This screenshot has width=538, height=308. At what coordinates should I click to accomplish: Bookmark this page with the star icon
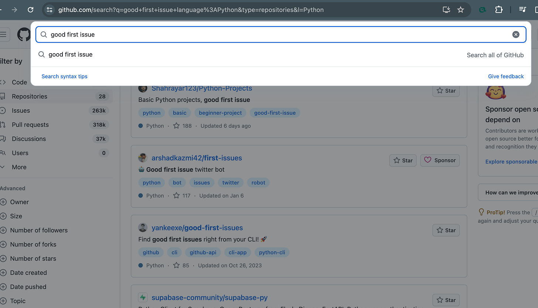(x=460, y=10)
